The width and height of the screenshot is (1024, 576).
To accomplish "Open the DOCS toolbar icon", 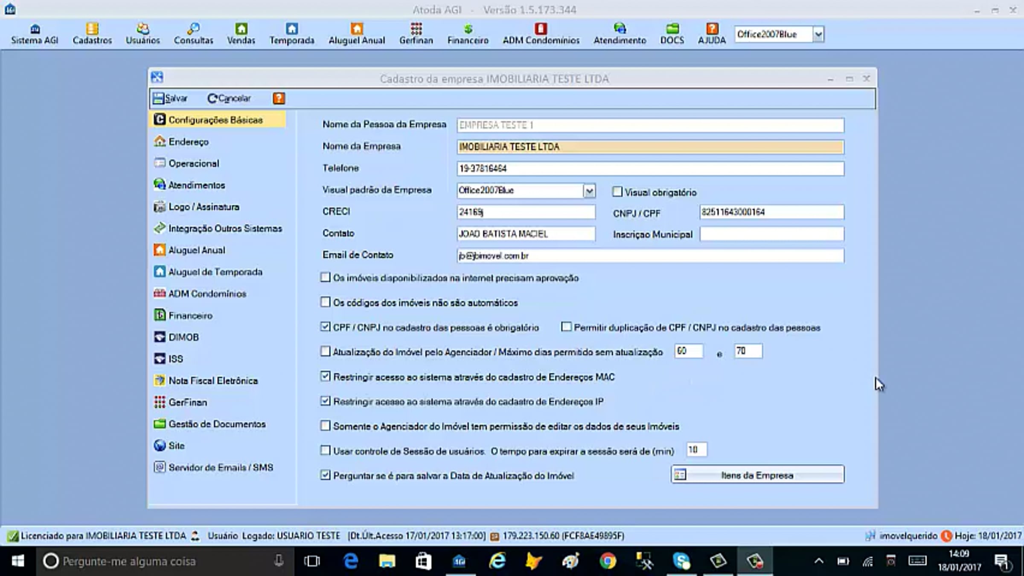I will tap(672, 34).
